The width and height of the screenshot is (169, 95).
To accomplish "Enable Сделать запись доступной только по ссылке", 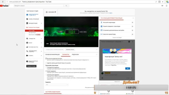I will tap(46, 63).
